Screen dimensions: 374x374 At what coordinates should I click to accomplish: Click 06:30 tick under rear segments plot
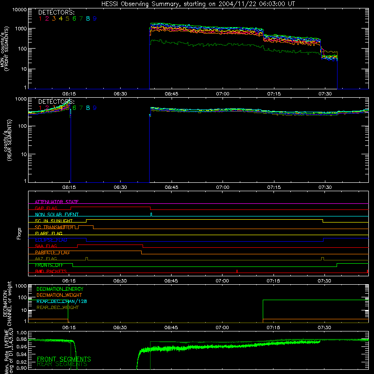click(x=121, y=187)
